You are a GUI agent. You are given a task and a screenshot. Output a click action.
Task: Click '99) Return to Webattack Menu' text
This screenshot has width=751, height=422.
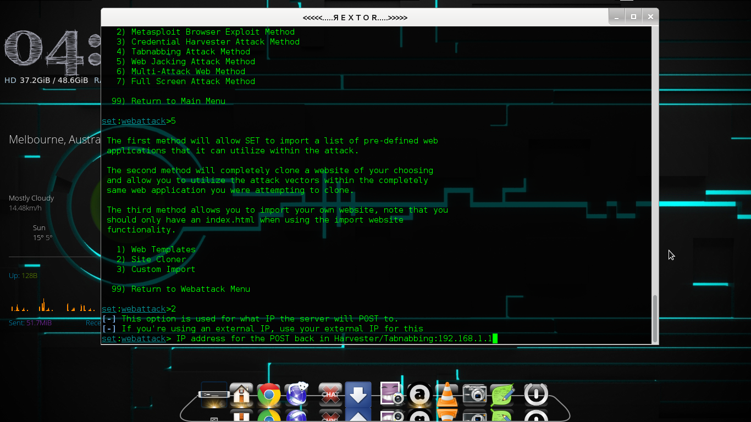click(181, 289)
